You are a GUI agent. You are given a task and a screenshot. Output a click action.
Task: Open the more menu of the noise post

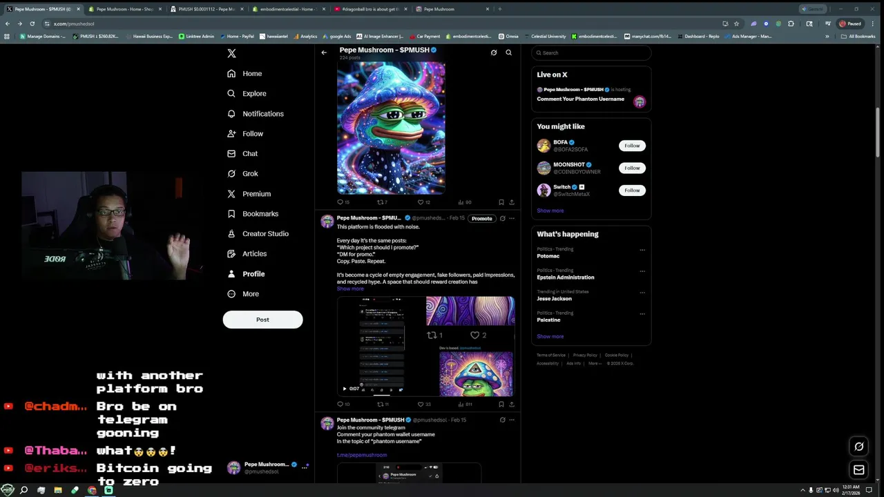pyautogui.click(x=512, y=218)
